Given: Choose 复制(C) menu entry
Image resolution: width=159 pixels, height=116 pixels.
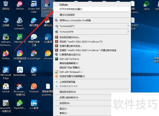Looking at the screenshot, I should coord(83,113).
